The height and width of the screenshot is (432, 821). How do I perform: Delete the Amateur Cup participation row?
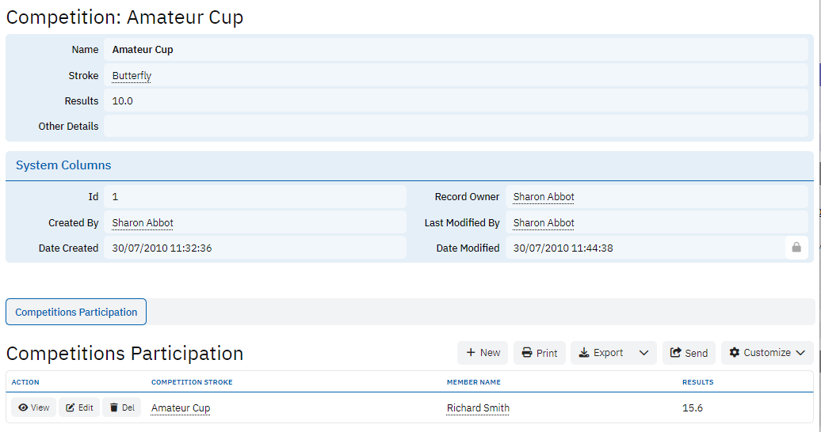(x=122, y=407)
